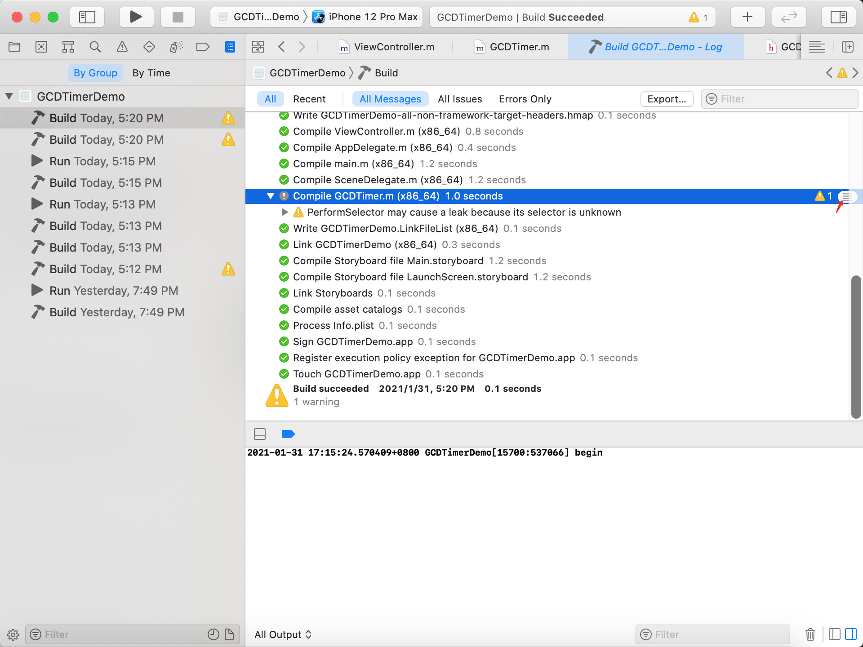
Task: Hide the debug area using the bottom-left toggle
Action: [x=260, y=434]
